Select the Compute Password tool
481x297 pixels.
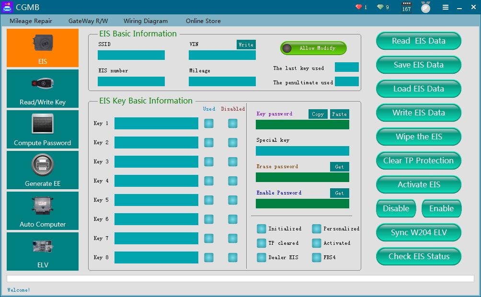(42, 129)
